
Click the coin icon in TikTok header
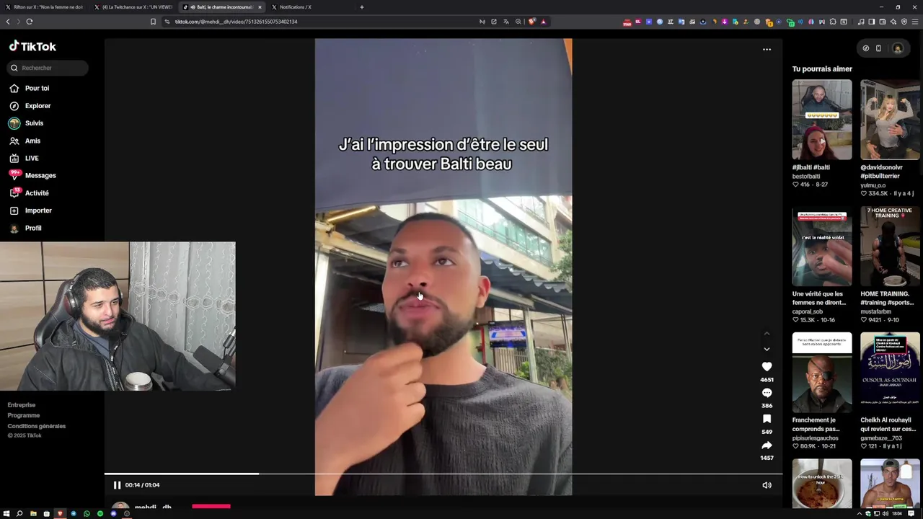click(866, 48)
